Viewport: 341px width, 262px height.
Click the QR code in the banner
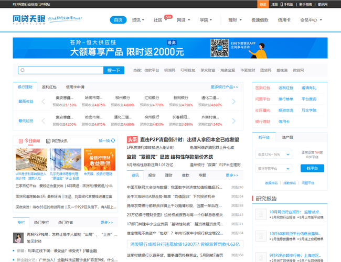coord(219,48)
